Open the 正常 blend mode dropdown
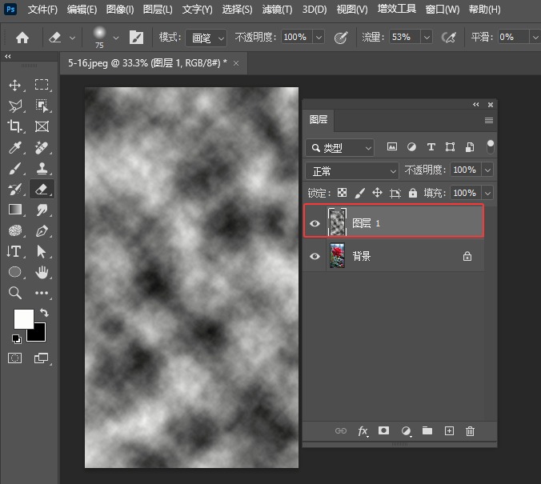Viewport: 541px width, 484px height. point(352,171)
